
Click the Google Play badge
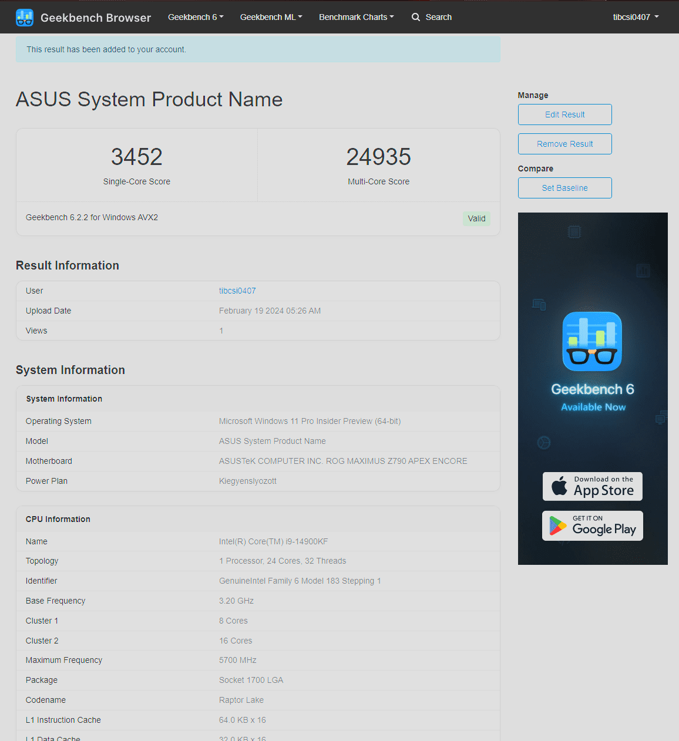[592, 526]
